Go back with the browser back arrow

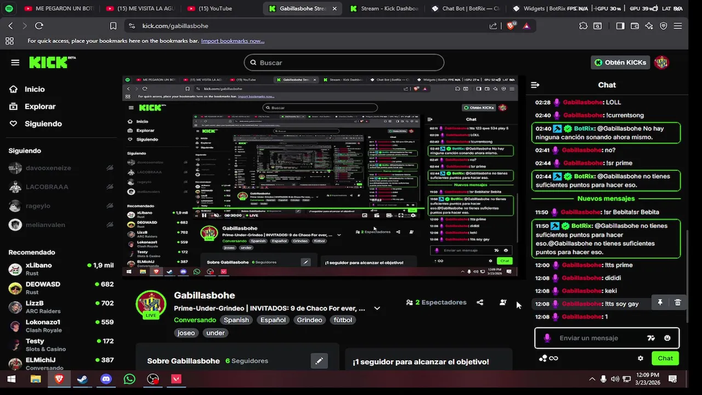coord(10,26)
